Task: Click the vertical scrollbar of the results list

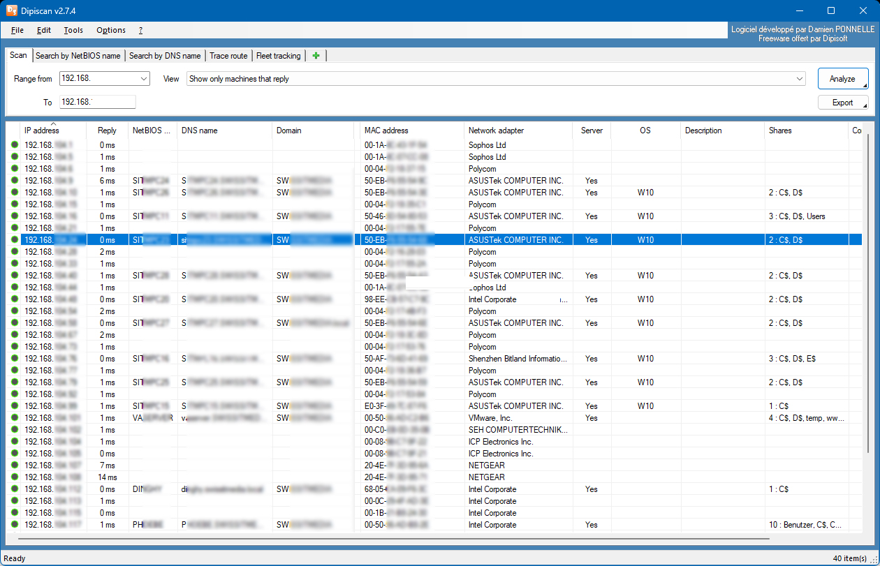Action: click(x=869, y=293)
